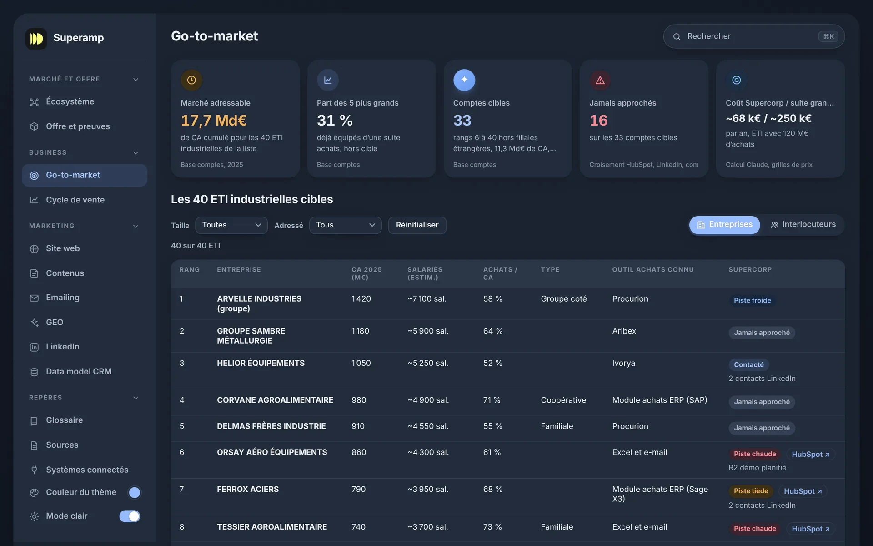This screenshot has width=873, height=546.
Task: Go to the Emailing page
Action: 85,298
